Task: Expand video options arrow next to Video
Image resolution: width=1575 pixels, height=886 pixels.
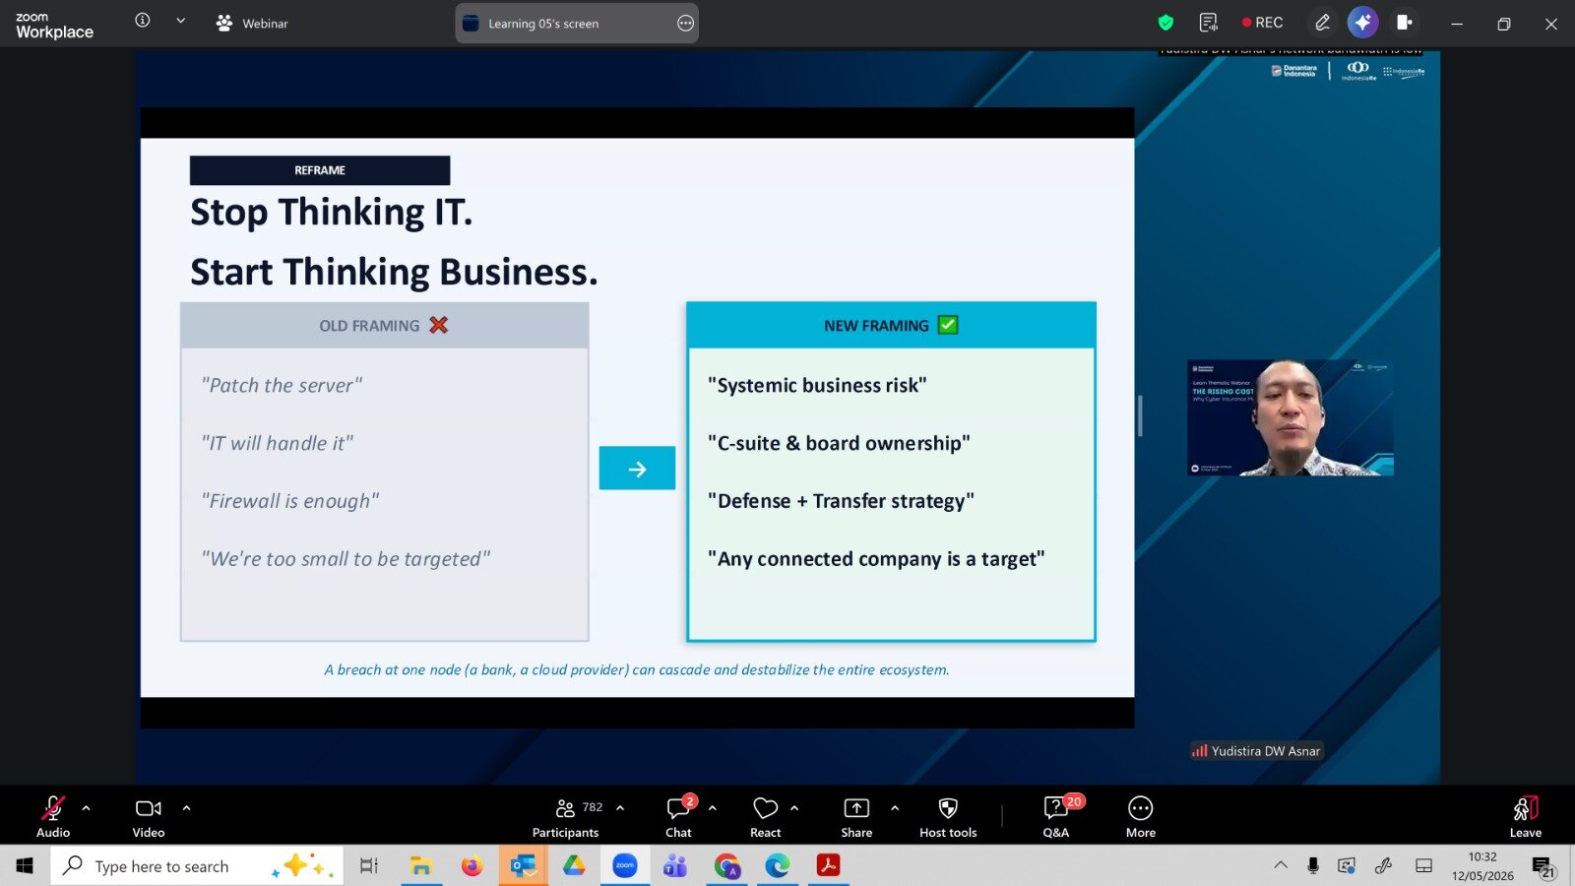Action: [187, 808]
